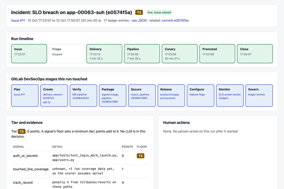This screenshot has width=284, height=189.
Task: Click the detail 'app/tests/test_login_dark_launch.py'
Action: coord(85,155)
